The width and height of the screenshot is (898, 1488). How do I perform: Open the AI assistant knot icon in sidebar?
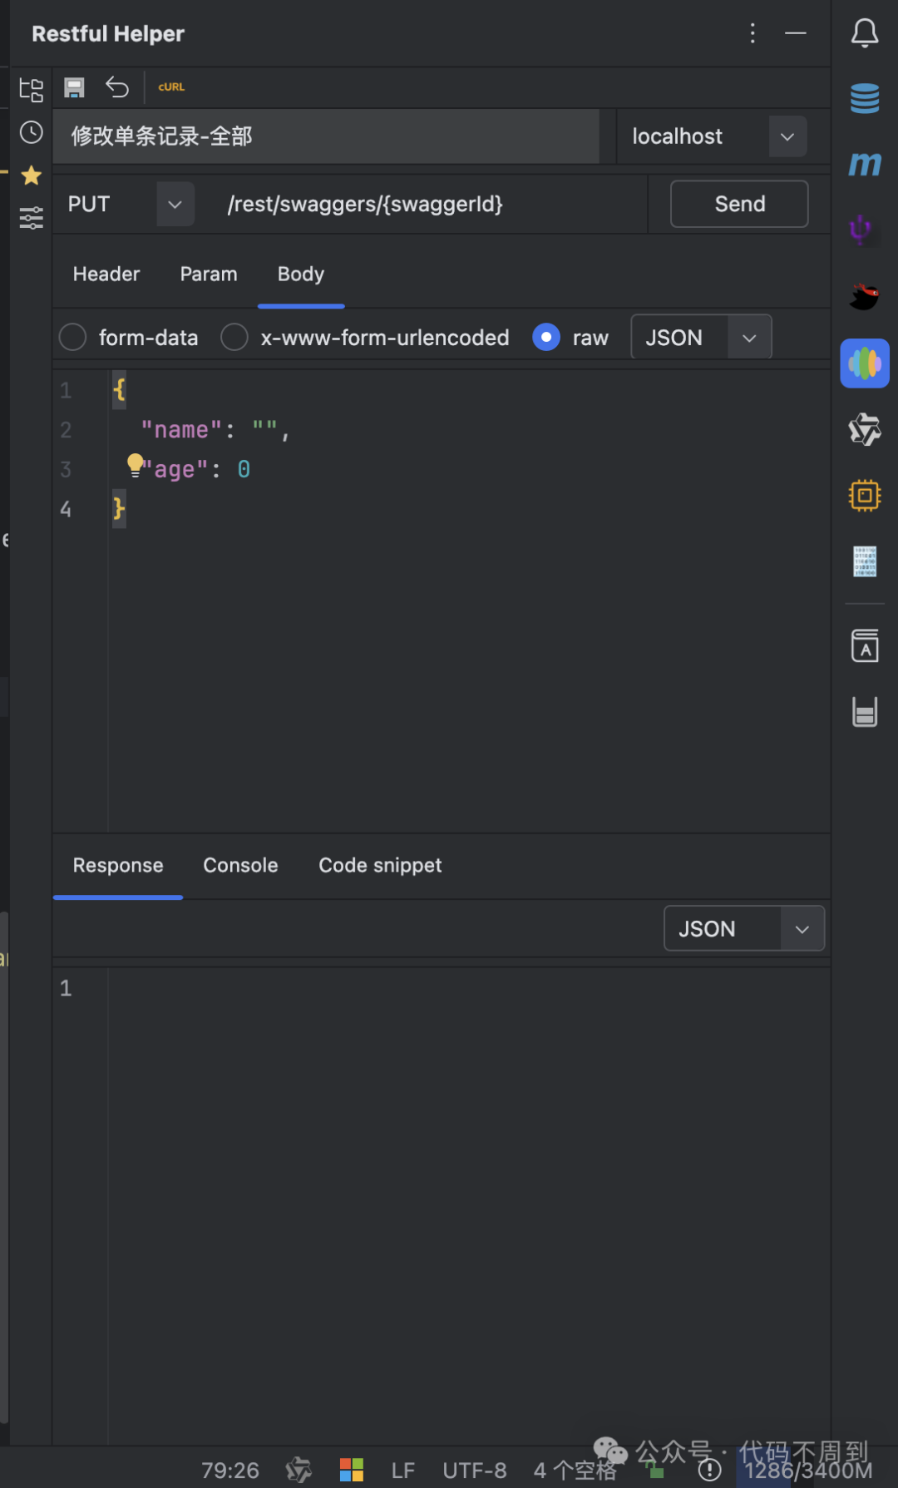[865, 429]
